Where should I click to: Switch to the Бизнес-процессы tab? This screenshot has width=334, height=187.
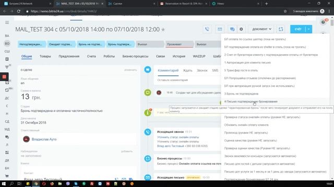(135, 56)
